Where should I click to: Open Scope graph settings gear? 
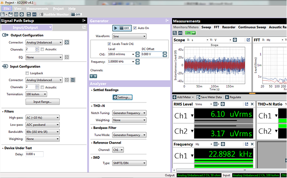click(x=235, y=40)
